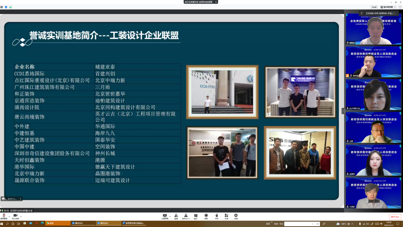Select the sixth participant video thumbnail
The width and height of the screenshot is (403, 227).
374,193
